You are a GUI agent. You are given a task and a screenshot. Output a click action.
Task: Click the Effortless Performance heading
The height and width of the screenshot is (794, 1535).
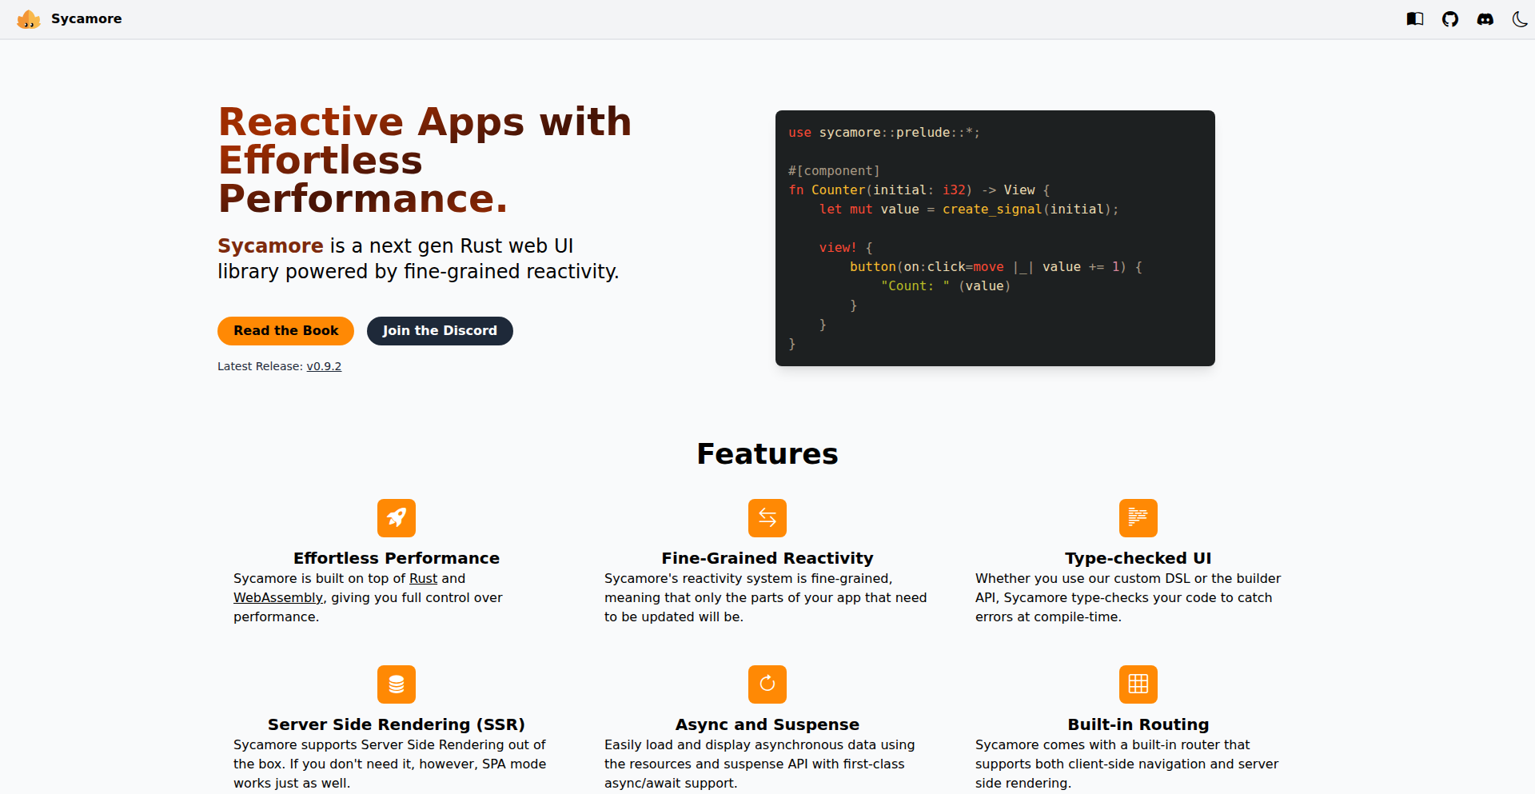(x=397, y=558)
